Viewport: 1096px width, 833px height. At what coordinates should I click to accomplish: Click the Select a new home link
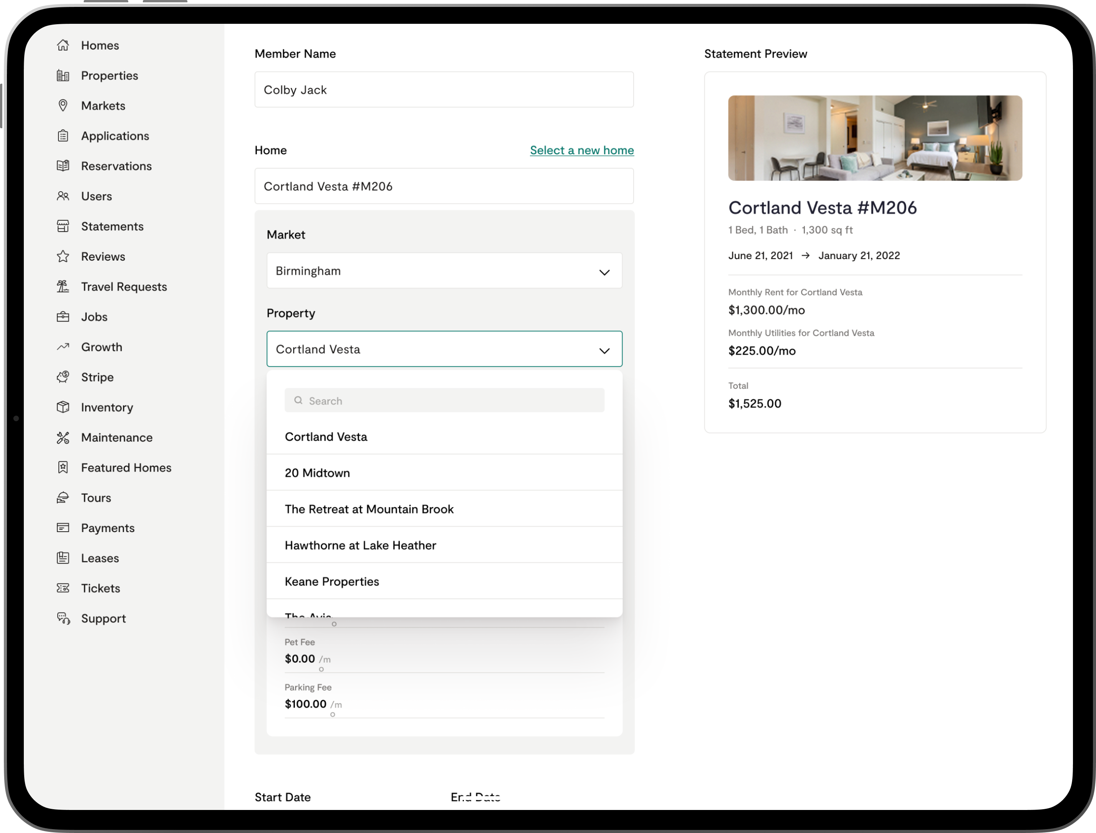click(582, 150)
